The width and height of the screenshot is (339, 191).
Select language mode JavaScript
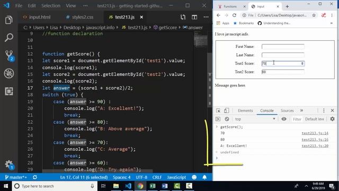coord(176,177)
